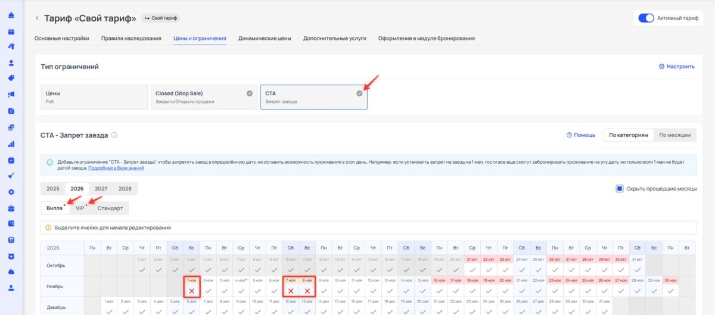715x315 pixels.
Task: Switch view to 'По месяцам'
Action: point(675,135)
